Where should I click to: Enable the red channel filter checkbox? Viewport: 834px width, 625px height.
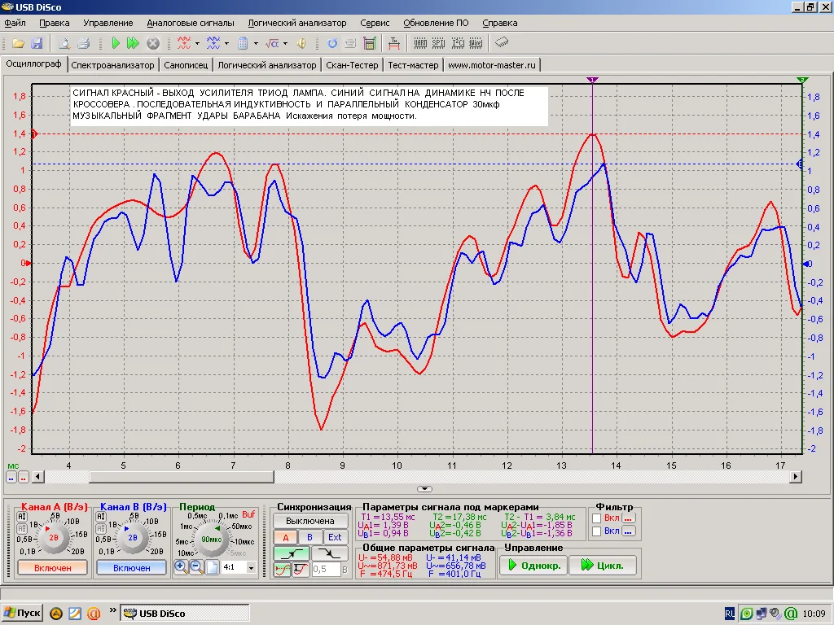tap(598, 518)
